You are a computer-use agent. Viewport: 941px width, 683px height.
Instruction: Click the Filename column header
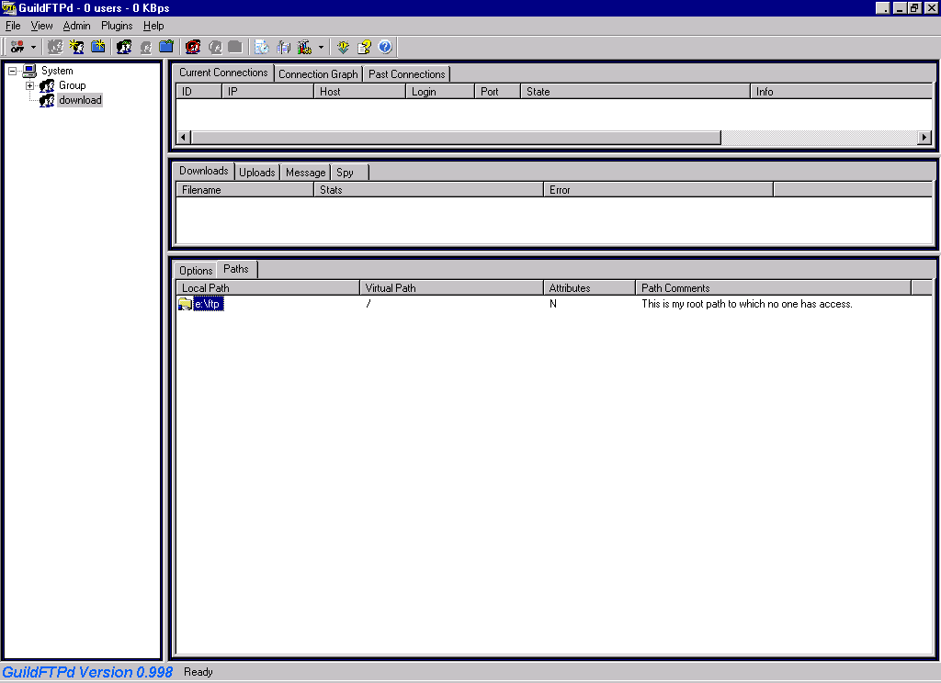(x=244, y=190)
